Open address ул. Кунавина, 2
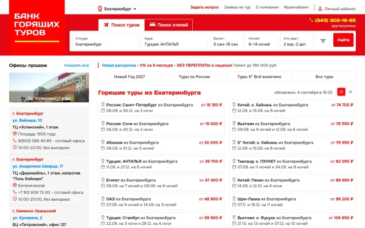This screenshot has width=365, height=228. pyautogui.click(x=27, y=218)
